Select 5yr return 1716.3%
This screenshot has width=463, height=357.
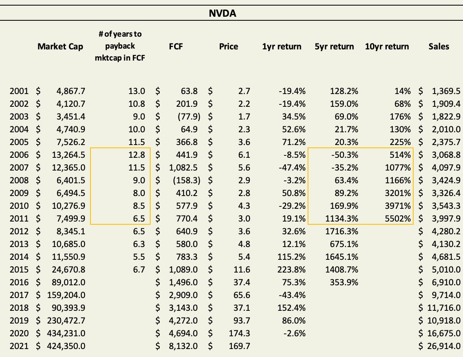(x=341, y=231)
